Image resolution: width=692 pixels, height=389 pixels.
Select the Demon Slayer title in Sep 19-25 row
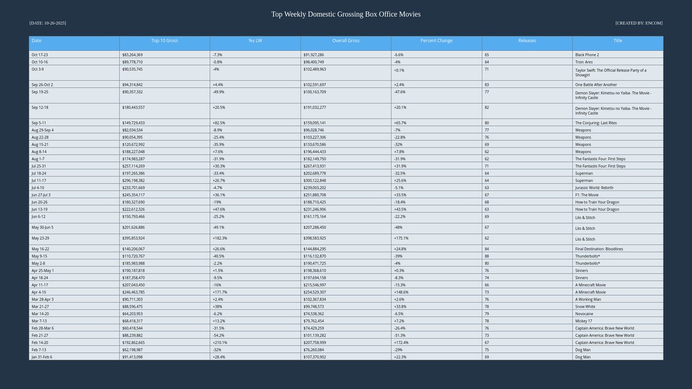click(618, 96)
